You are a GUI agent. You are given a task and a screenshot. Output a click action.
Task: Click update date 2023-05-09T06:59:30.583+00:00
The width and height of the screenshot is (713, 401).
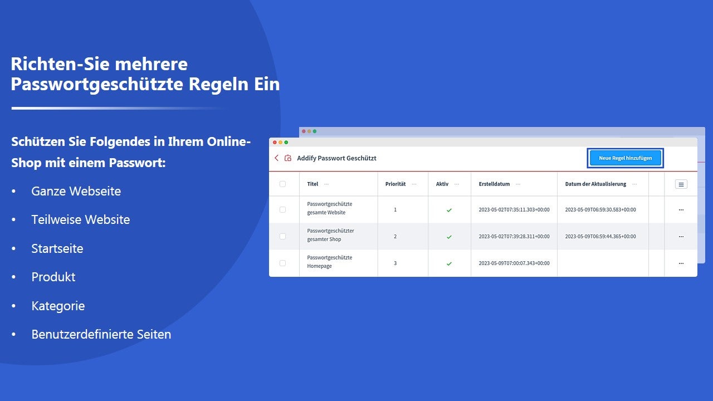(600, 210)
